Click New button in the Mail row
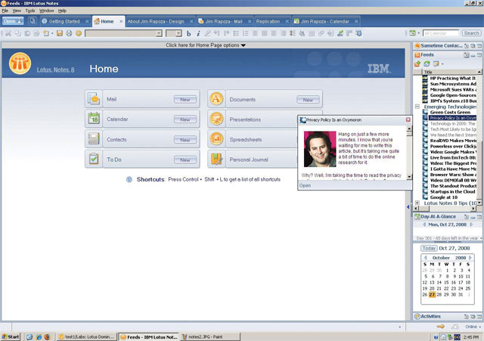The height and width of the screenshot is (341, 484). [x=185, y=99]
